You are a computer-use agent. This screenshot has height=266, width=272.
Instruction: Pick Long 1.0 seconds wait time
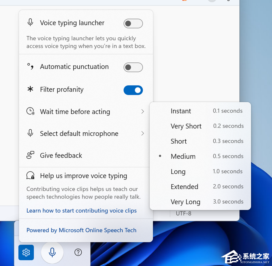point(200,172)
